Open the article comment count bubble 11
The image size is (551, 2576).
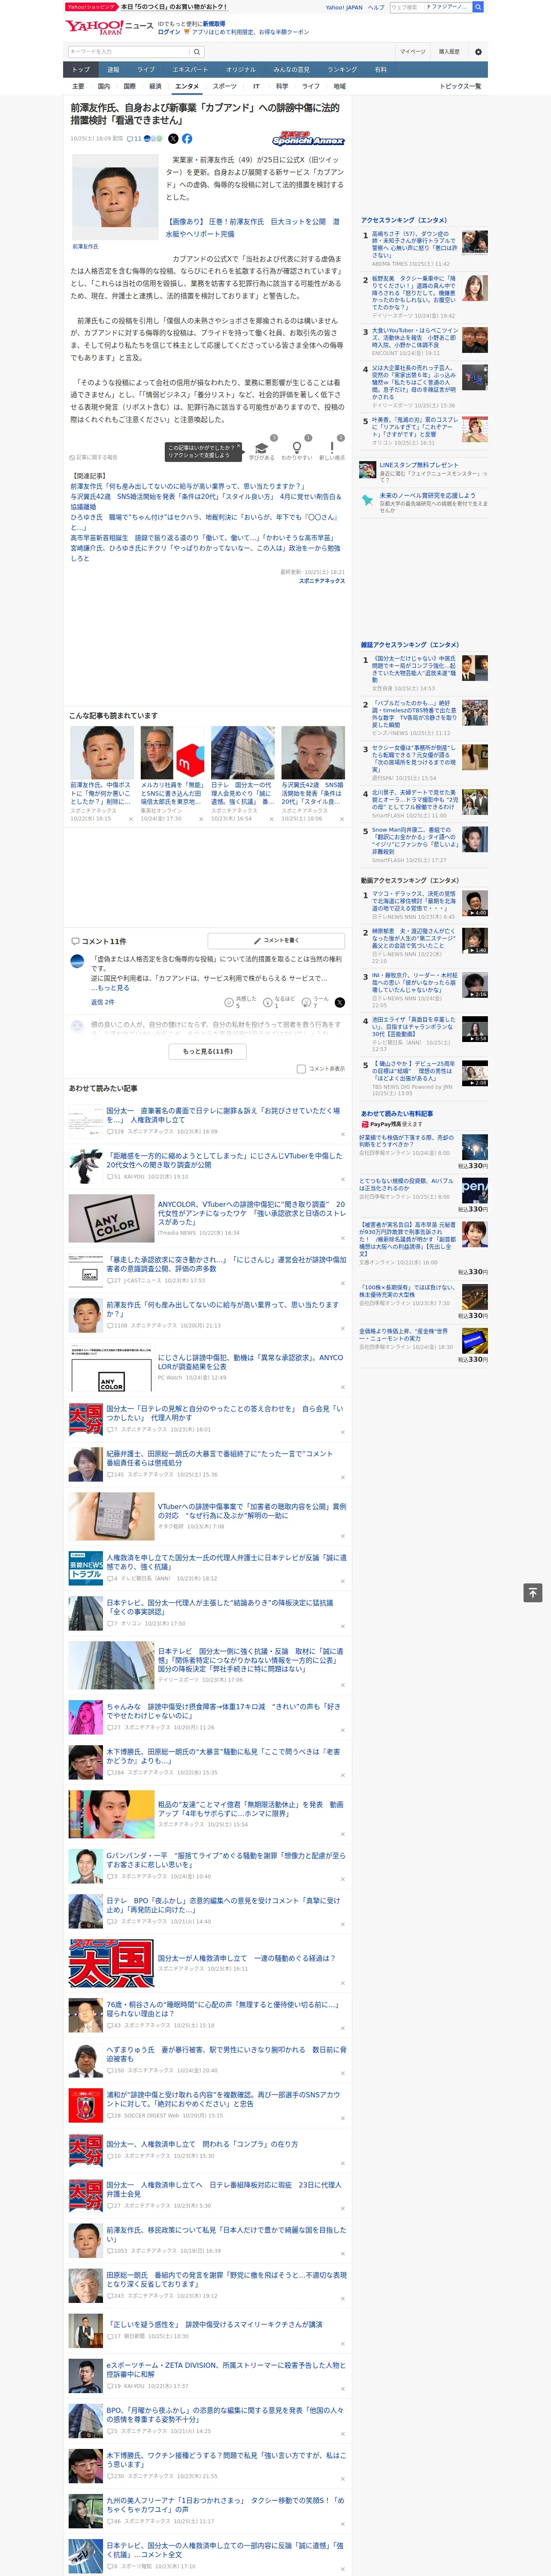coord(134,139)
